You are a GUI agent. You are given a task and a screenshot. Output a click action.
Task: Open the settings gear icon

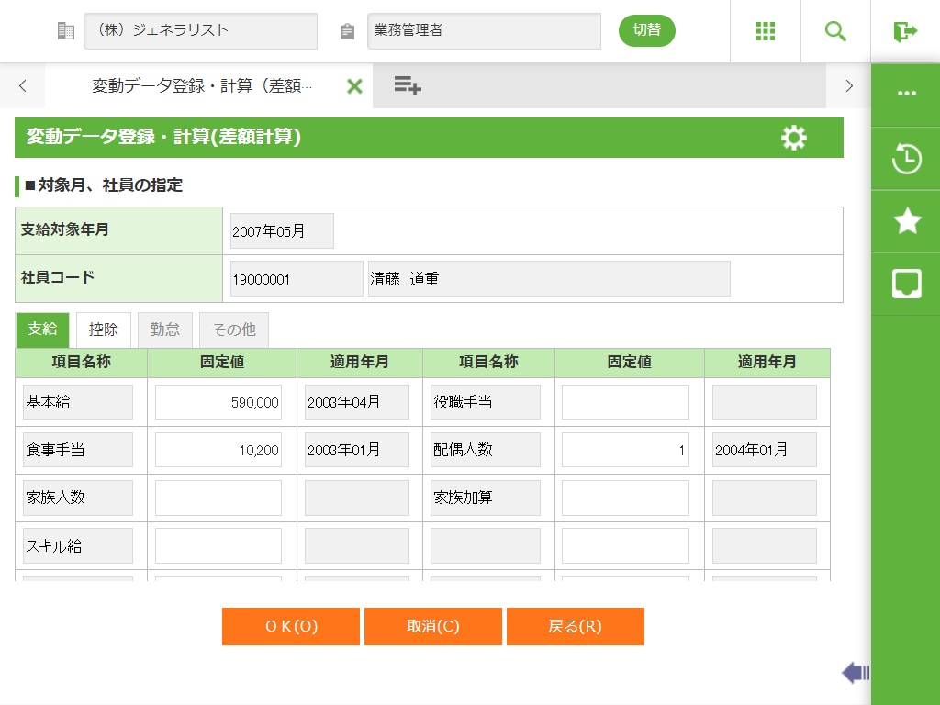793,139
